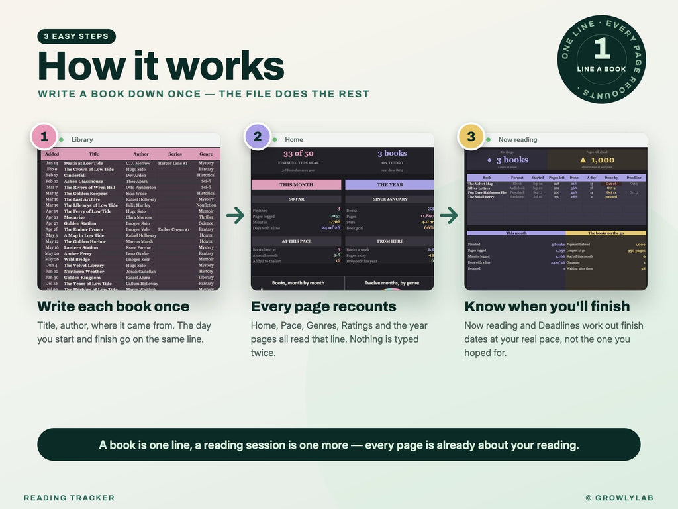The image size is (678, 509).
Task: Select the 'Cinderfall' title cell
Action: click(x=75, y=175)
